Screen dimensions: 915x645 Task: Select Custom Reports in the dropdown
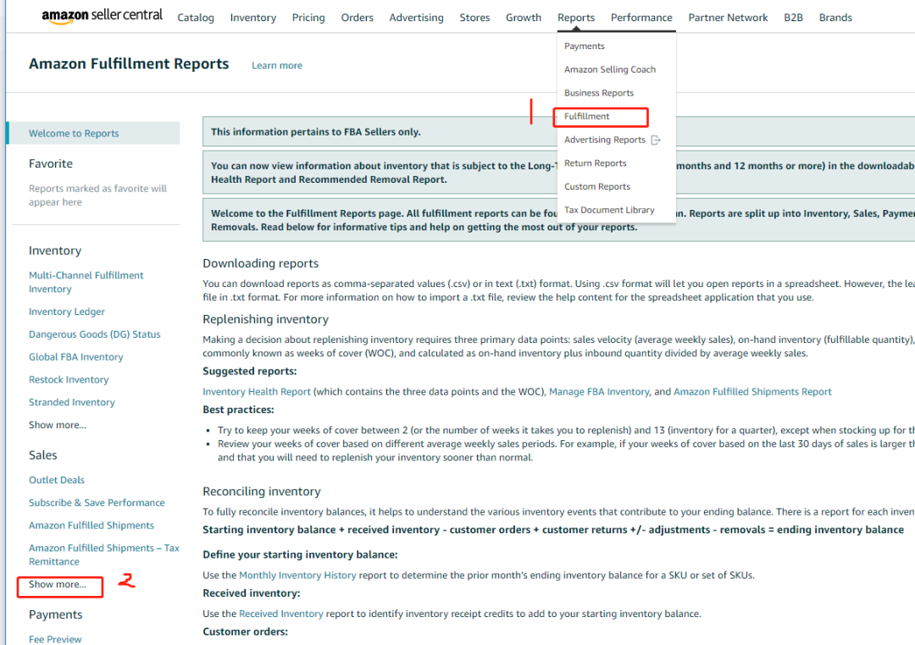597,186
